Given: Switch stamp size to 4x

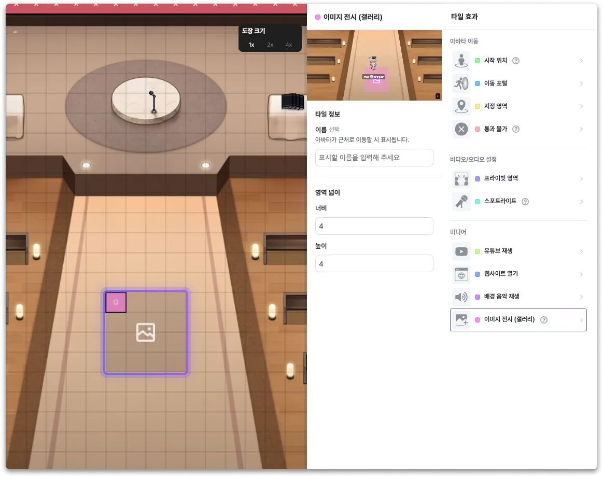Looking at the screenshot, I should pos(288,45).
